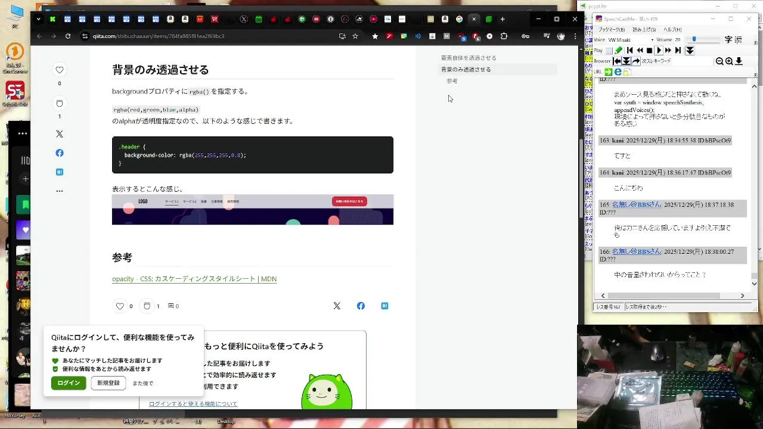
Task: Copy URL icon in SpeechCastMe
Action: click(x=627, y=72)
